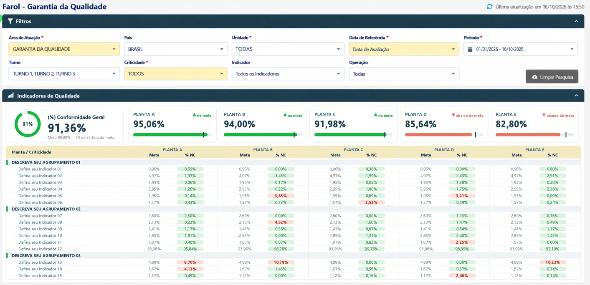This screenshot has height=285, width=590.
Task: Click the Limpar Pesquisa button
Action: (x=552, y=77)
